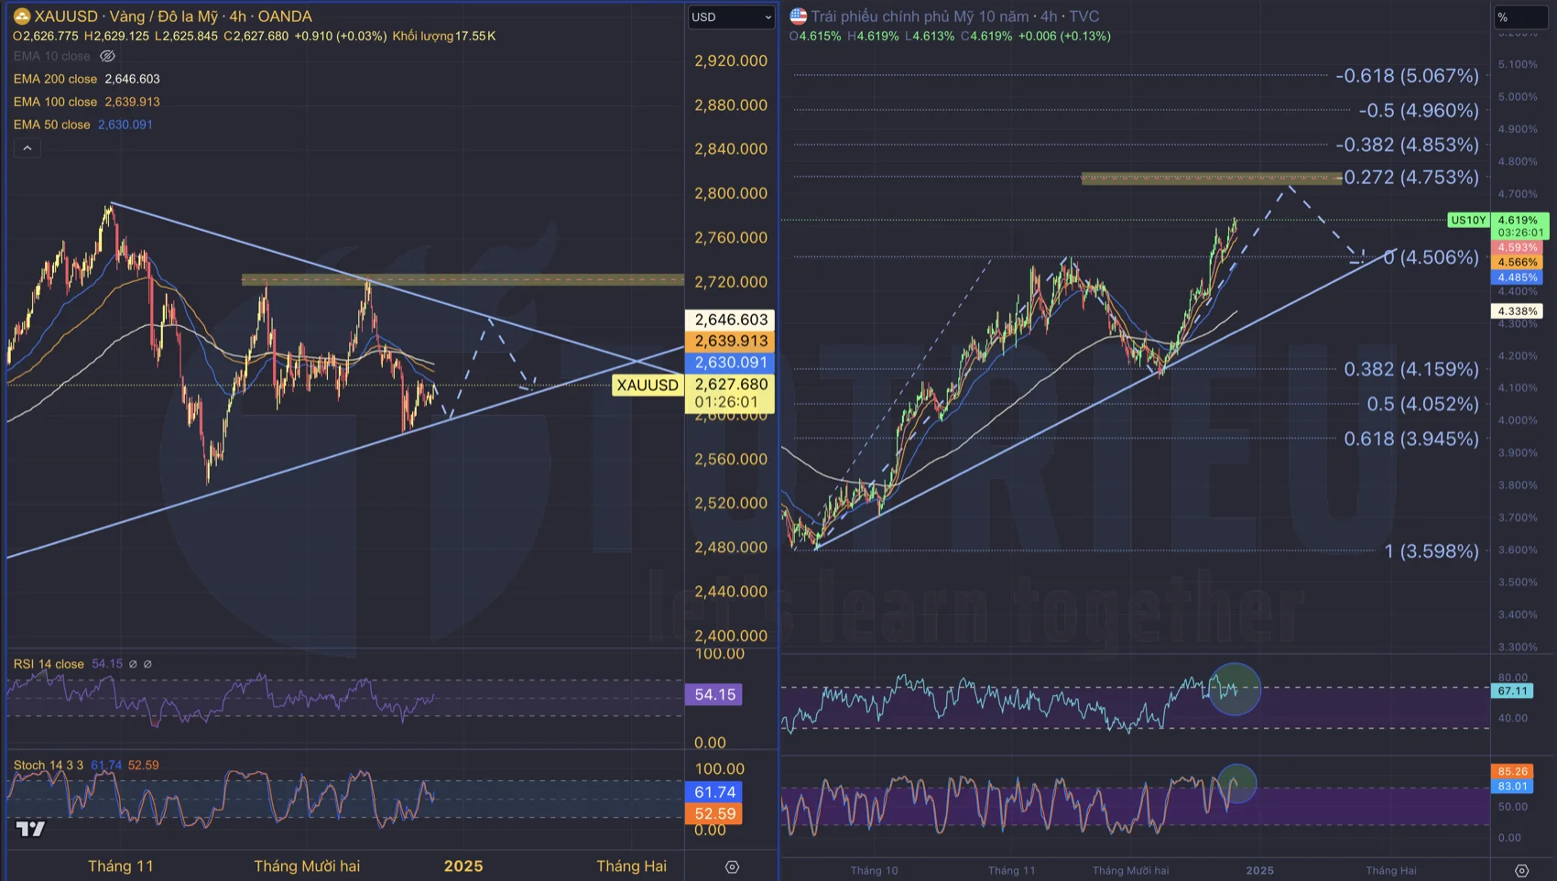Screen dimensions: 1557x881
Task: Click the TradingView logo on left chart
Action: [30, 829]
